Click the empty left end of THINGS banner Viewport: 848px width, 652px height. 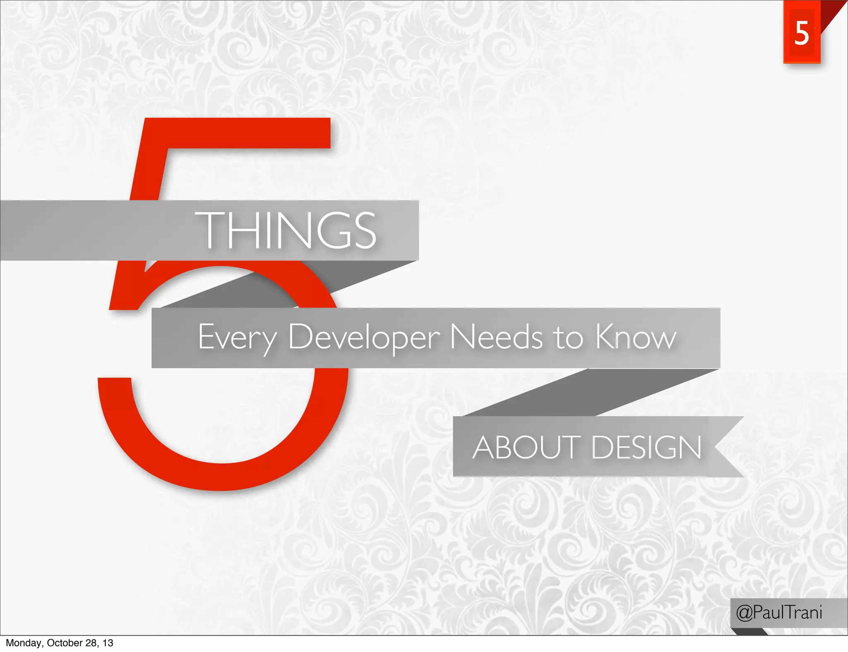(x=62, y=230)
